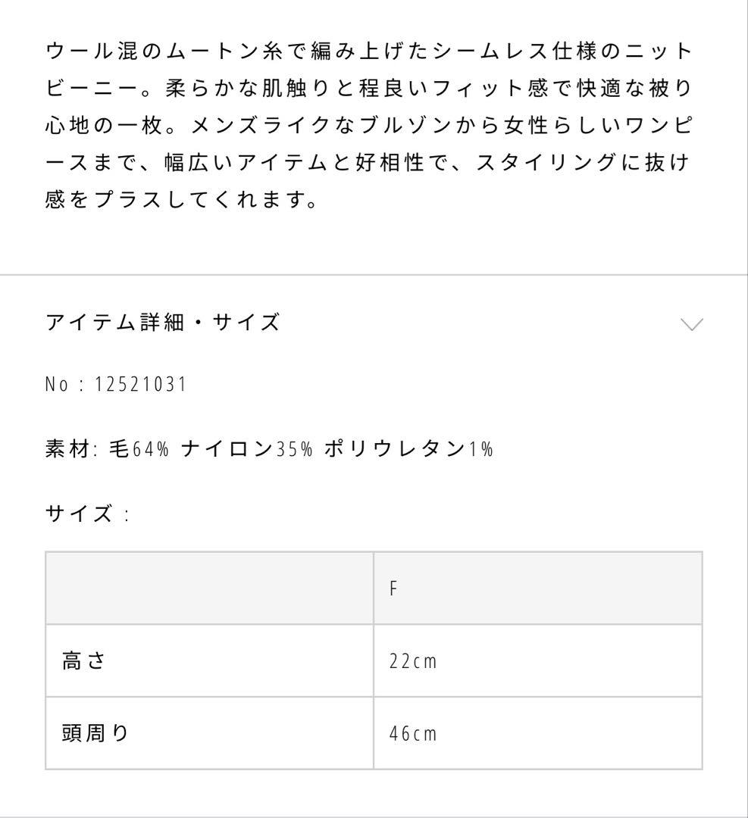Click the product number 12521031
This screenshot has height=818, width=748.
click(141, 385)
